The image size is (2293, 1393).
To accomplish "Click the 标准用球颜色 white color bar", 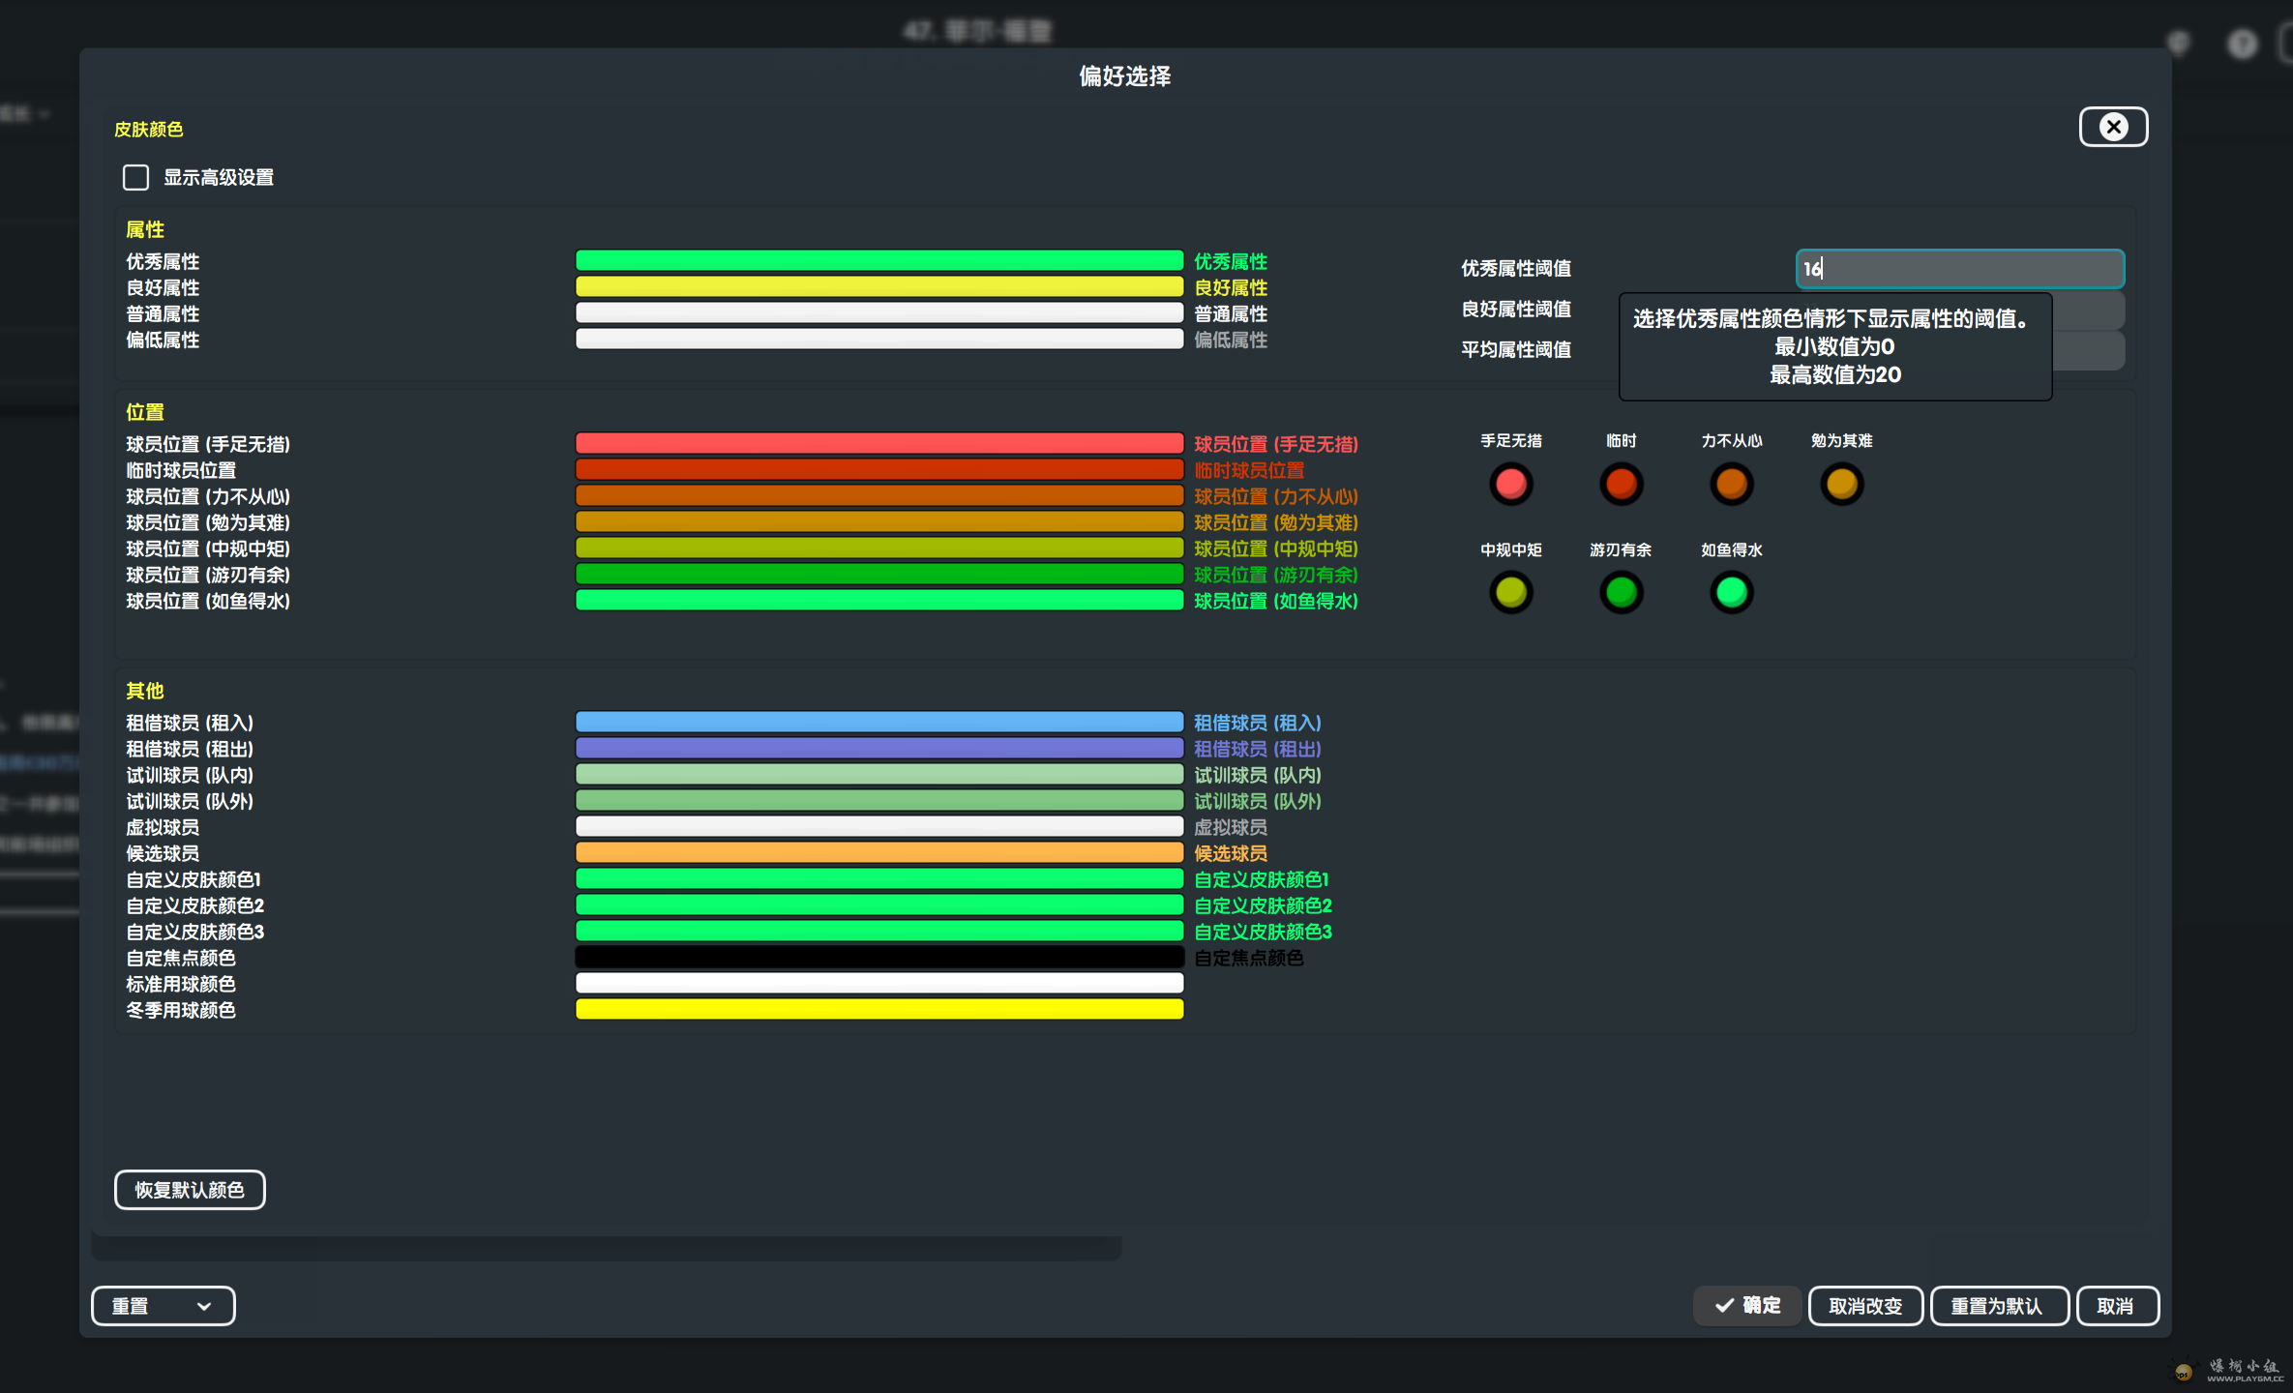I will pos(879,983).
